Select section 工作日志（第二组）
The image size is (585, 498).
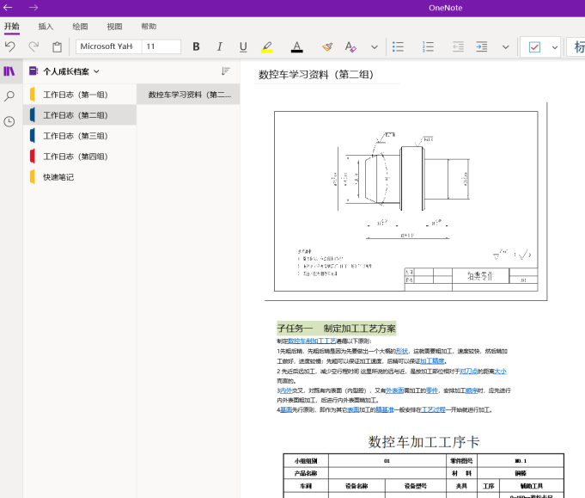tap(80, 115)
